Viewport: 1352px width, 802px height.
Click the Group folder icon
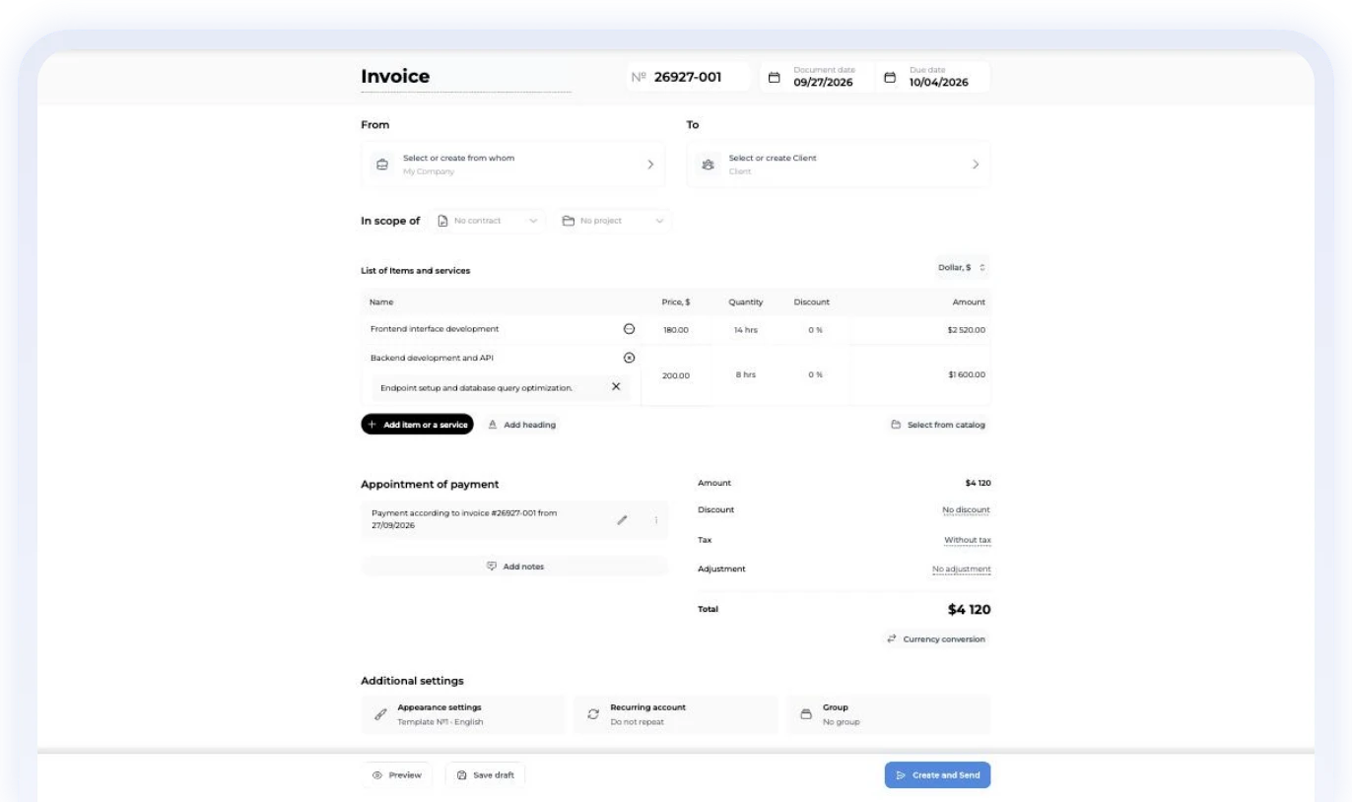(x=805, y=714)
